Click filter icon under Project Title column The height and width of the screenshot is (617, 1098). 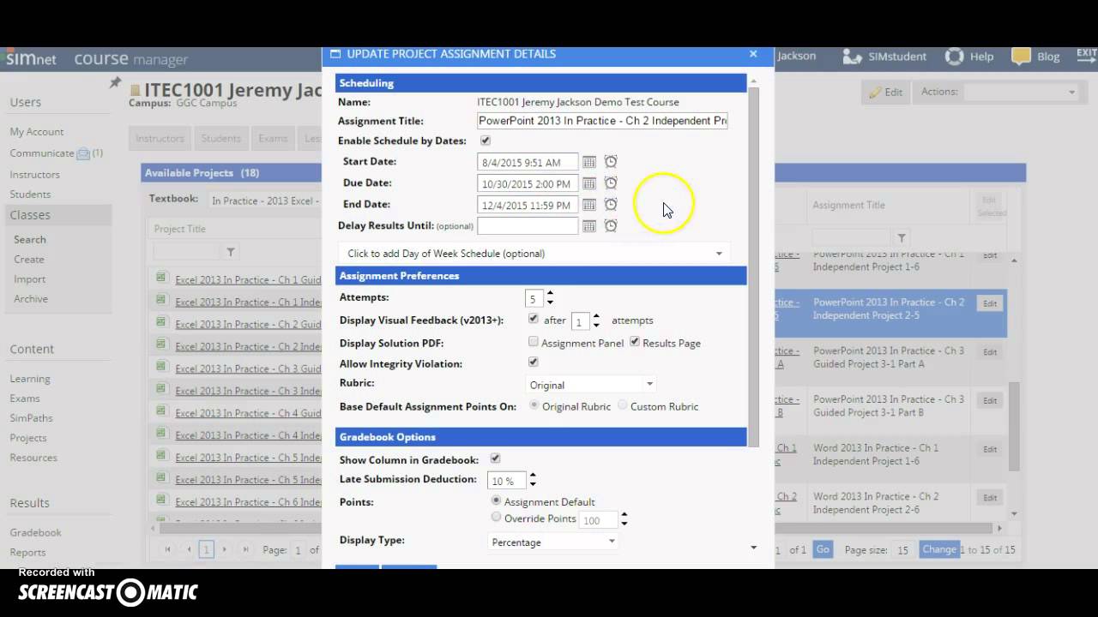click(x=230, y=252)
